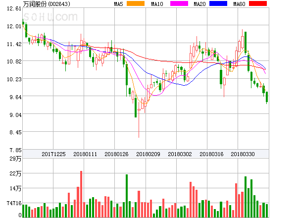
Task: Click the MA20 legend label
Action: [199, 4]
